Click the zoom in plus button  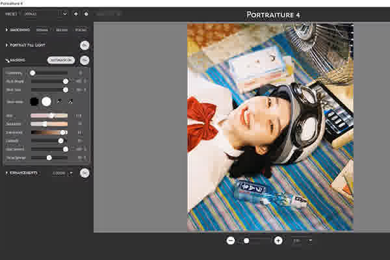click(x=278, y=240)
